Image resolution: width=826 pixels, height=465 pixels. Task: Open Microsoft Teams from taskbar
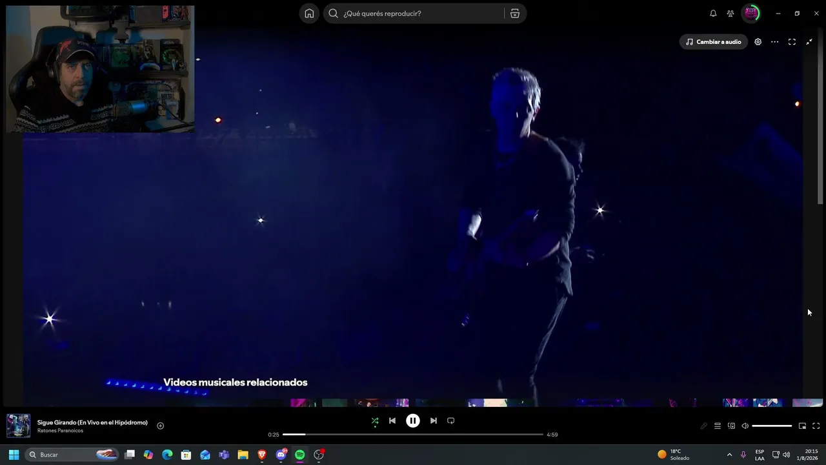click(x=224, y=455)
